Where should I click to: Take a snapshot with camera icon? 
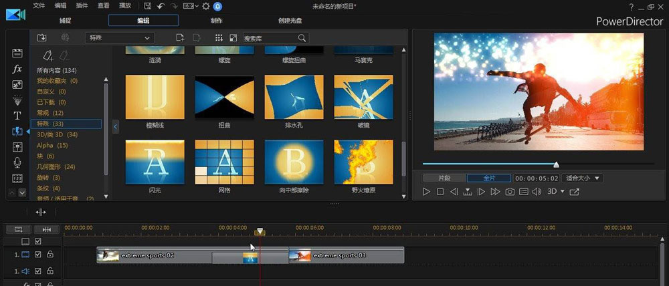[x=510, y=192]
